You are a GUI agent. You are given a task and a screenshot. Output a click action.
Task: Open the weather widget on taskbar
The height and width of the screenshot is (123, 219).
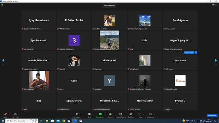189,121
